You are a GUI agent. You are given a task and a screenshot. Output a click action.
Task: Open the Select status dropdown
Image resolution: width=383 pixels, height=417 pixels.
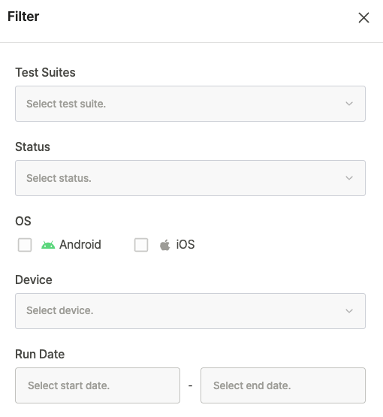(x=190, y=178)
